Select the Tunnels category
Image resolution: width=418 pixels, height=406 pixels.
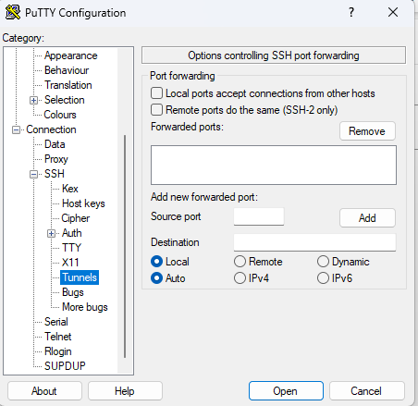(x=80, y=277)
